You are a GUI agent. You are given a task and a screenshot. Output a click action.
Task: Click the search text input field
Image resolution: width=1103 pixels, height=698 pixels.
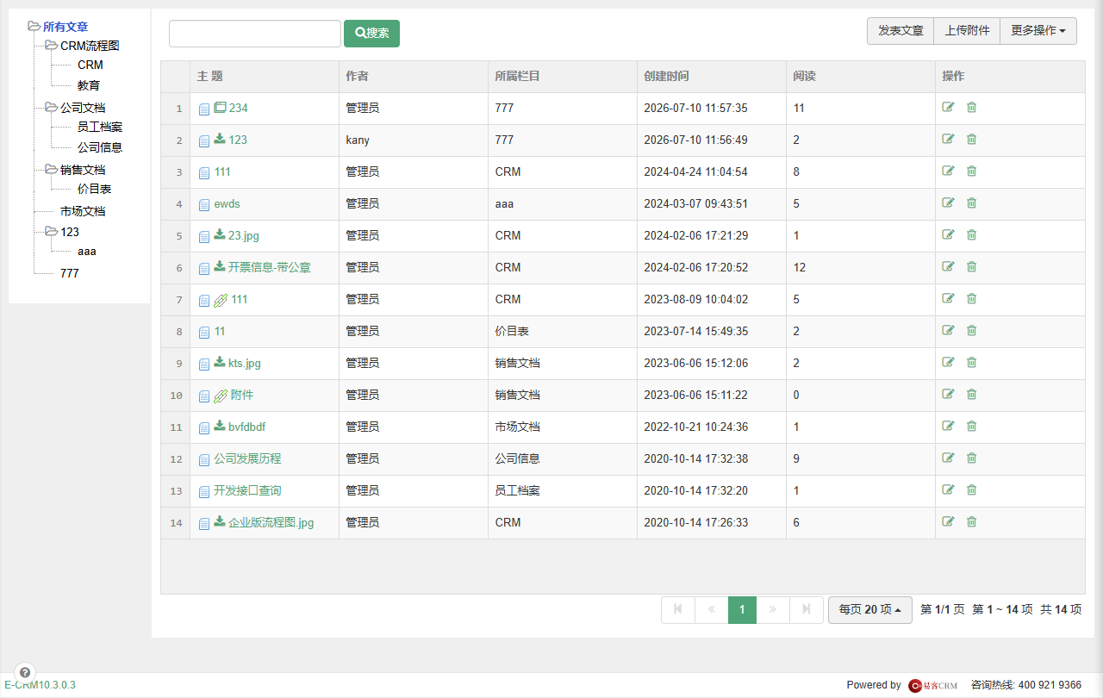coord(255,34)
